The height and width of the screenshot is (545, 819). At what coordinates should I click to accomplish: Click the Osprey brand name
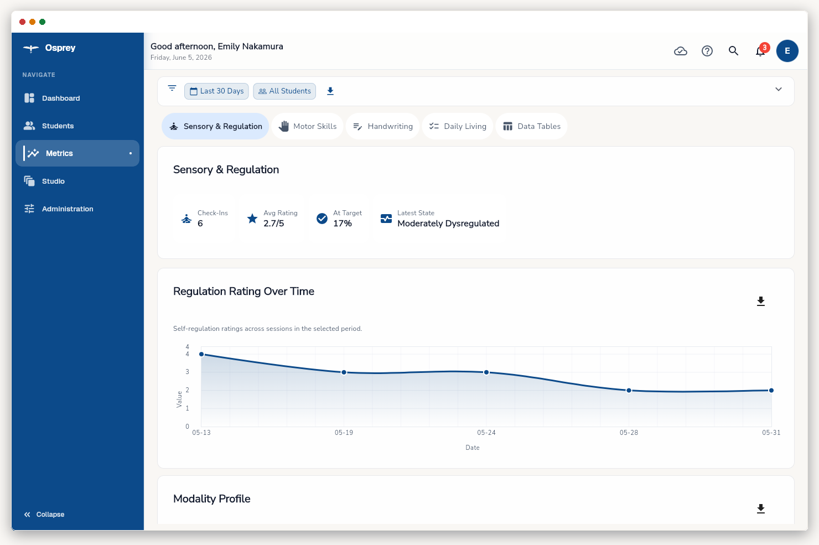click(x=60, y=48)
